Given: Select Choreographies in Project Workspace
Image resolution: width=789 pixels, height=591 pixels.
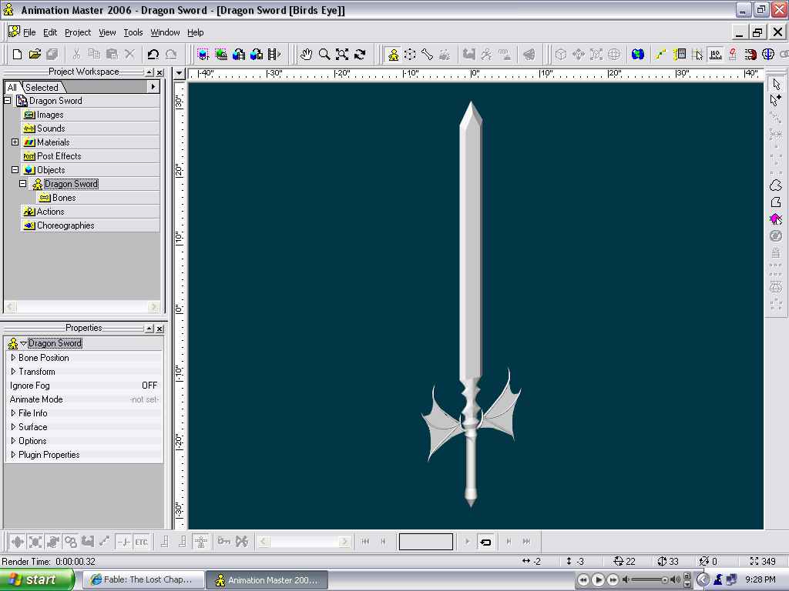Looking at the screenshot, I should click(65, 225).
